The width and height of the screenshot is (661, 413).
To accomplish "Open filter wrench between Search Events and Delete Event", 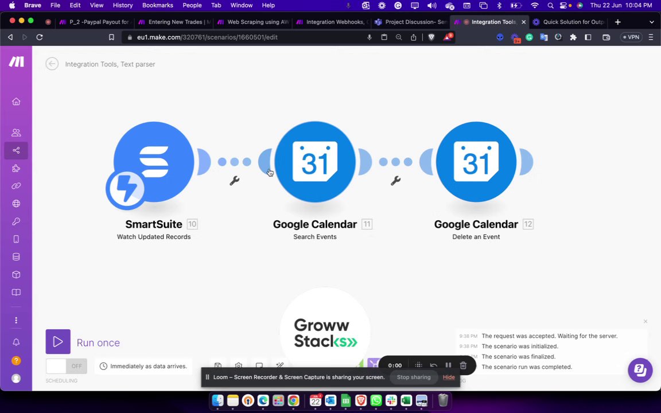I will 395,181.
